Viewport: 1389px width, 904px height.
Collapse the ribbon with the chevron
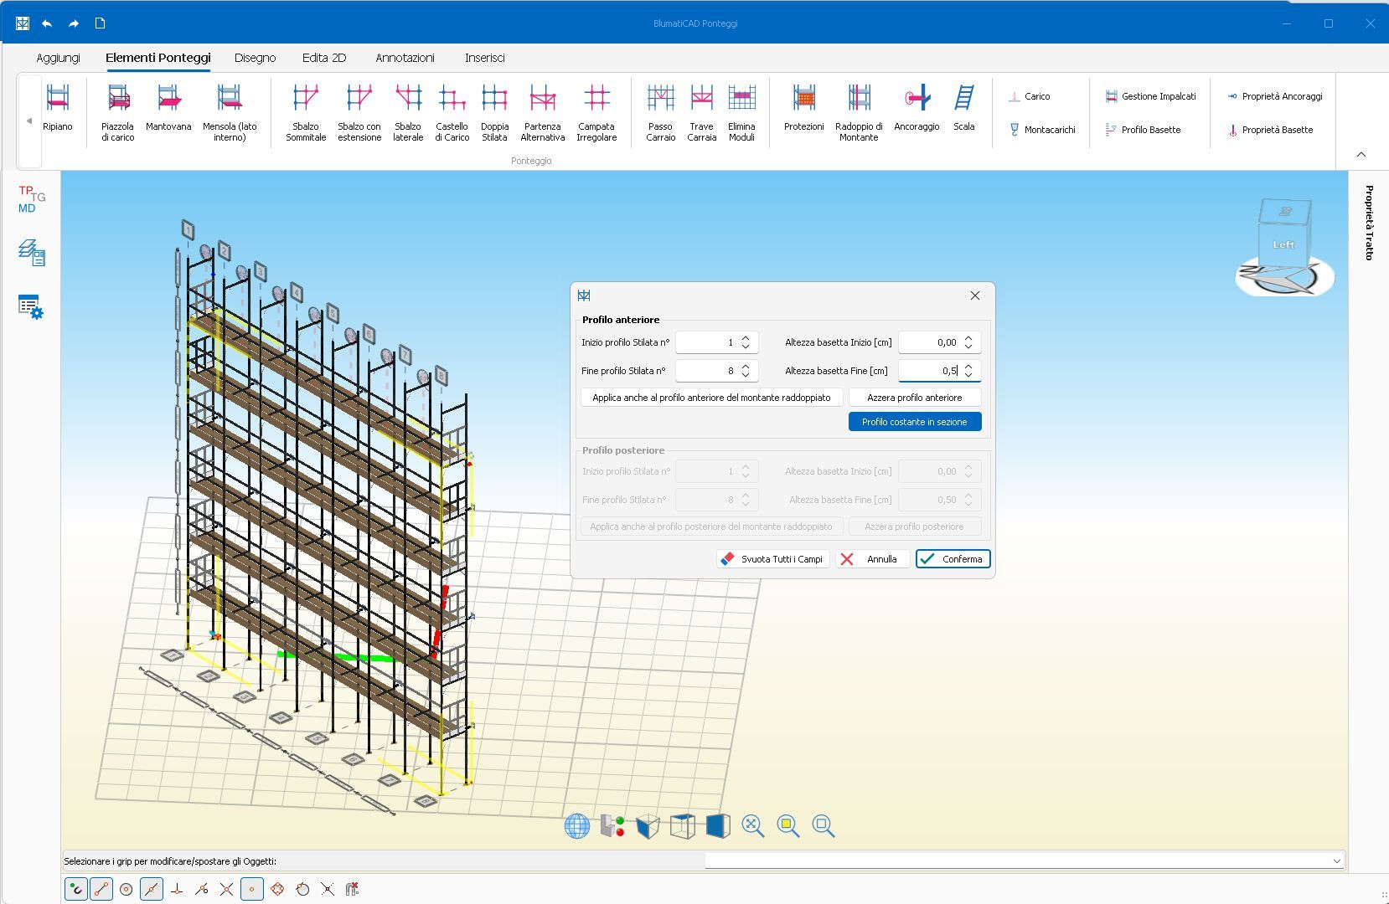point(1361,155)
